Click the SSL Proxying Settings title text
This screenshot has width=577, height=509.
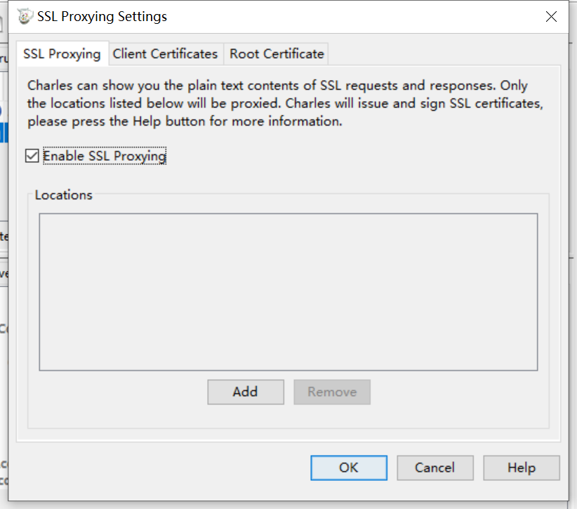(x=102, y=17)
